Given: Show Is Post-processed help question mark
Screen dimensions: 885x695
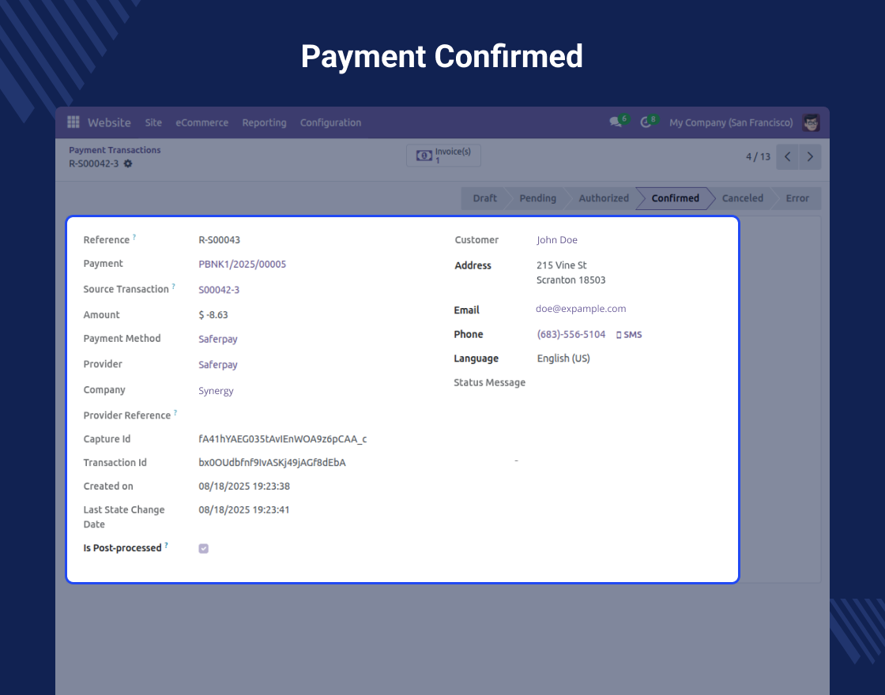Looking at the screenshot, I should (167, 545).
